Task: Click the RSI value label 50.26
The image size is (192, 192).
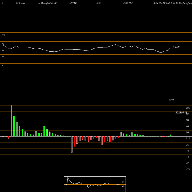Action: (x=177, y=47)
